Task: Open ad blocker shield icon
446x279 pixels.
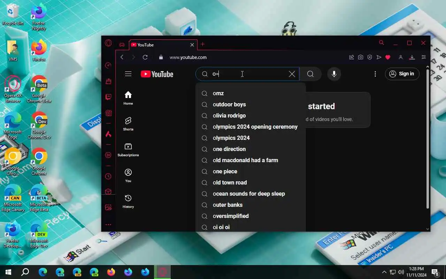Action: pyautogui.click(x=370, y=57)
